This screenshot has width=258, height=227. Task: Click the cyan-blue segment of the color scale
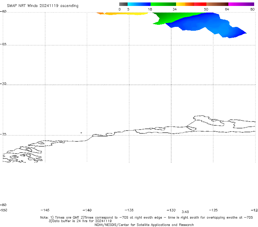[139, 4]
